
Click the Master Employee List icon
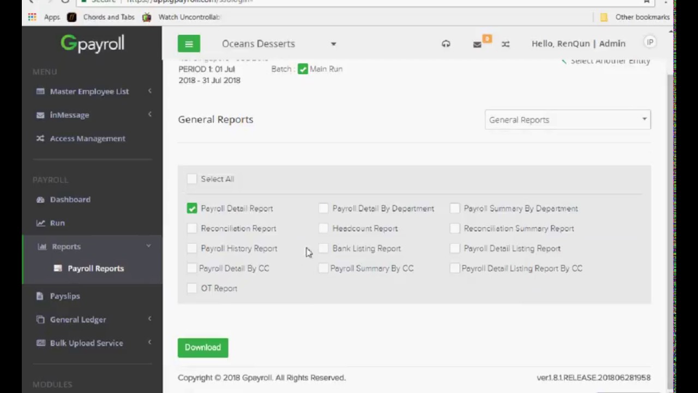(40, 91)
